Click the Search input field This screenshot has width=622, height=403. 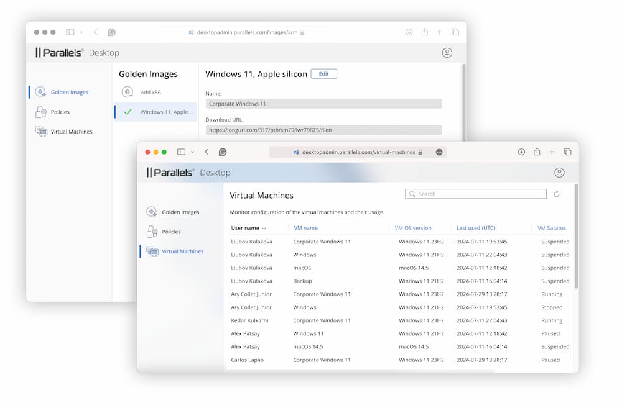click(x=476, y=194)
